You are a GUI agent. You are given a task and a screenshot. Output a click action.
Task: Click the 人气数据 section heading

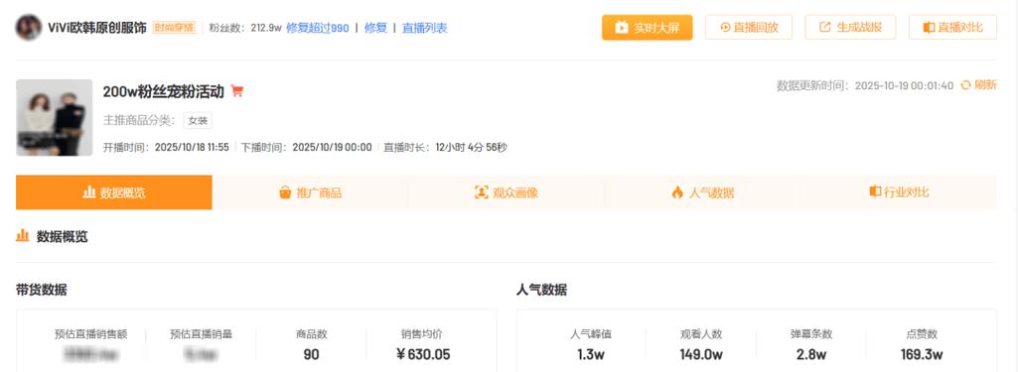click(x=541, y=290)
